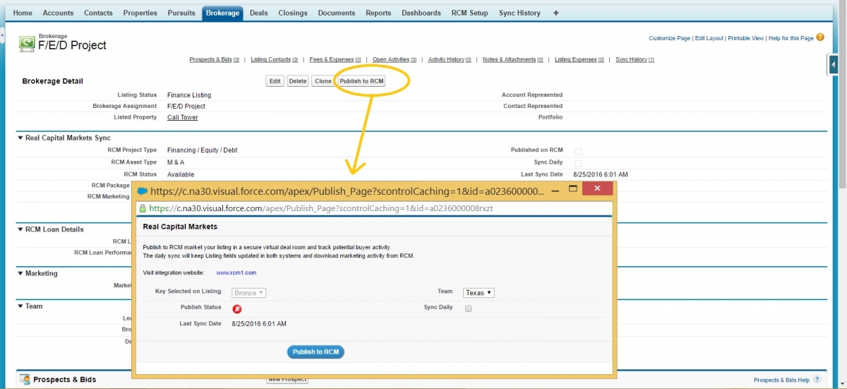Collapse the RCM Loan Details section

pyautogui.click(x=20, y=229)
